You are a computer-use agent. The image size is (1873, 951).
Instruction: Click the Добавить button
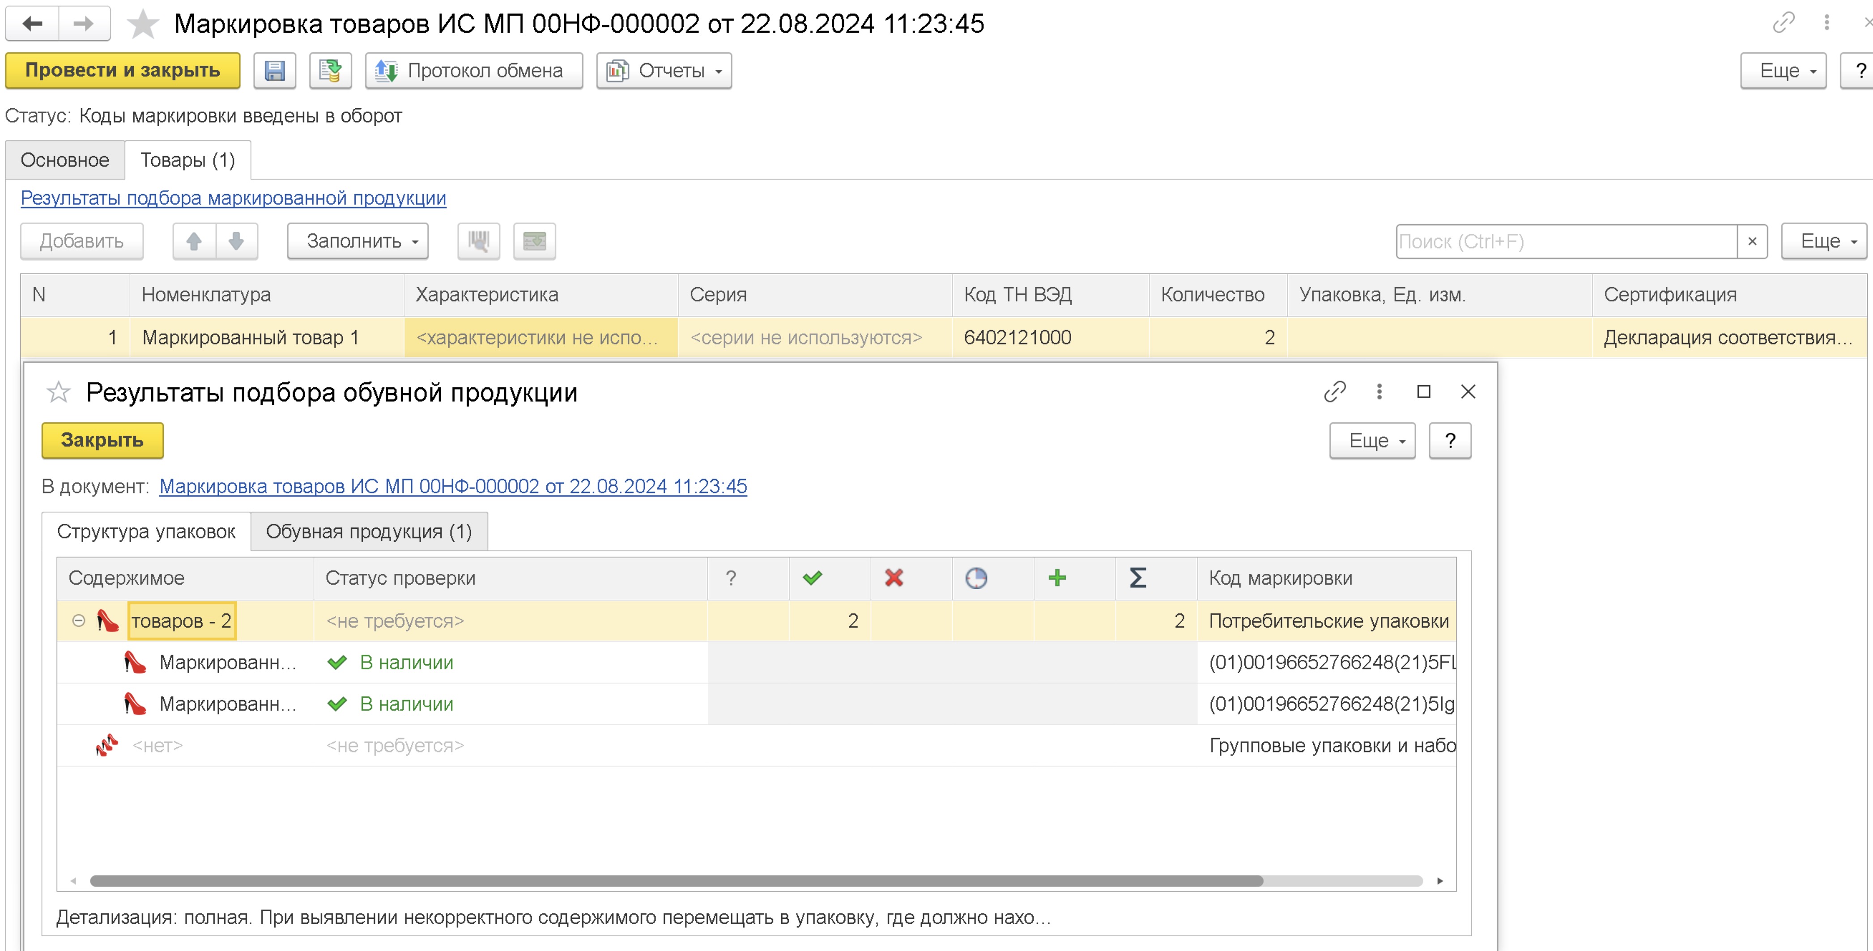pos(81,241)
